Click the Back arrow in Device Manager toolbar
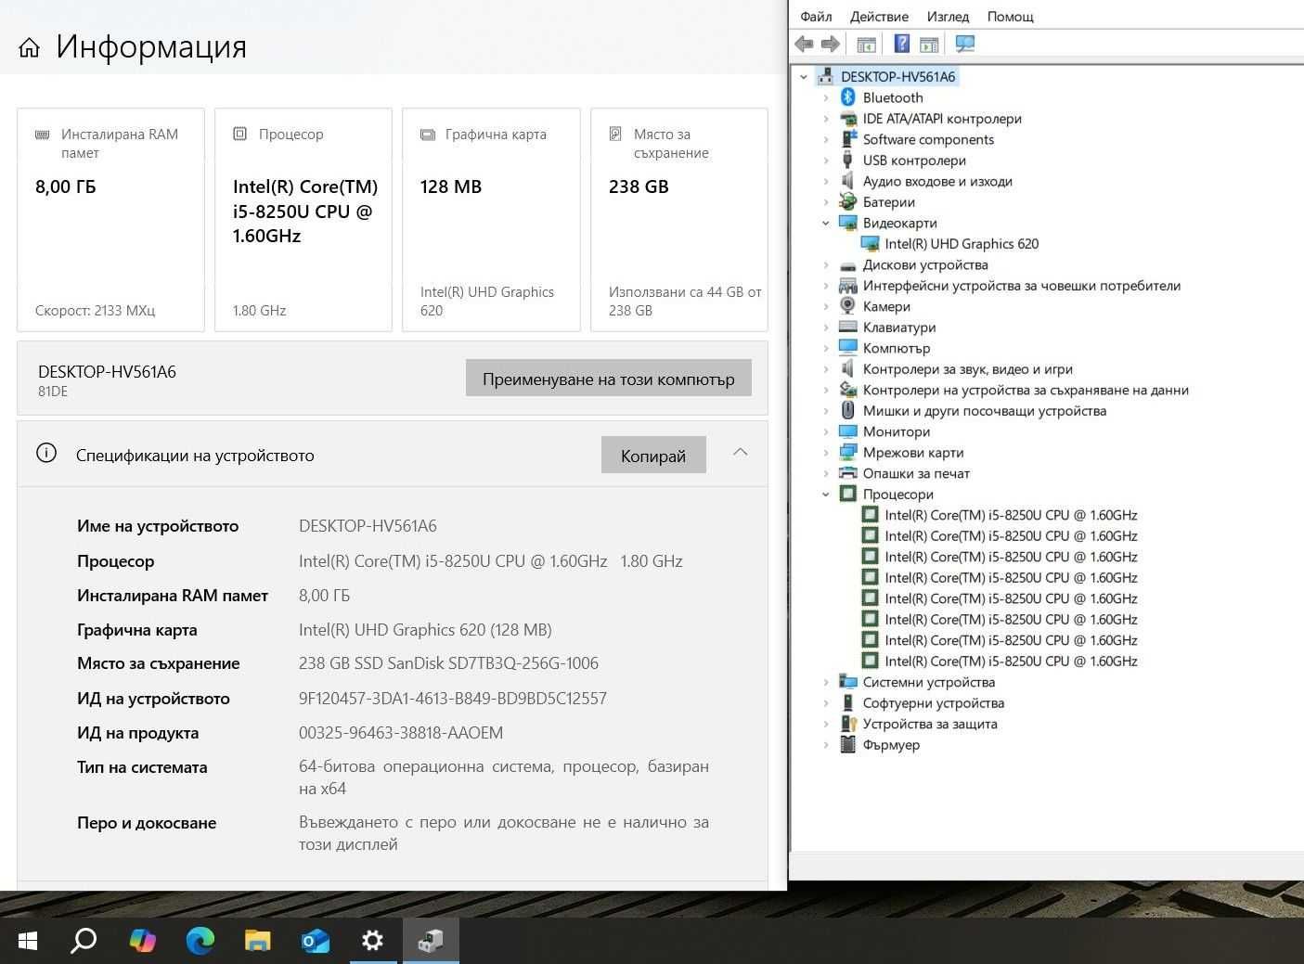1304x964 pixels. pyautogui.click(x=804, y=44)
